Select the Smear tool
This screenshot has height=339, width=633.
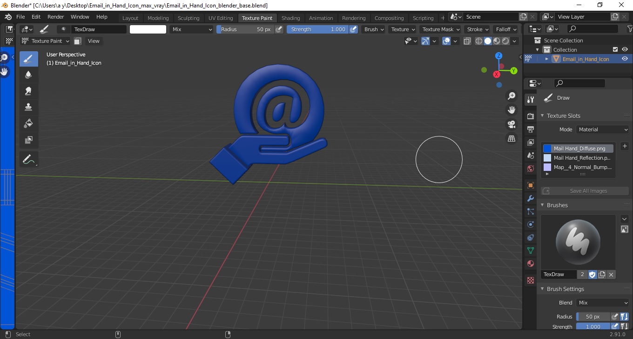point(28,91)
